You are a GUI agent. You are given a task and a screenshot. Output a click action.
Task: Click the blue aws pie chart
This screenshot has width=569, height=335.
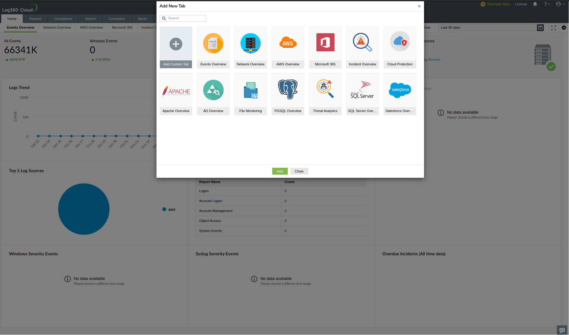84,209
